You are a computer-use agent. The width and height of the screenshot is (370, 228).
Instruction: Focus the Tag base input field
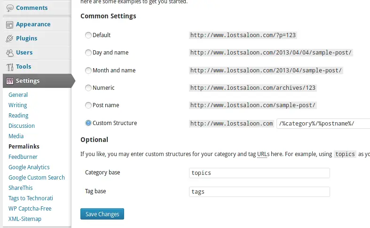260,192
